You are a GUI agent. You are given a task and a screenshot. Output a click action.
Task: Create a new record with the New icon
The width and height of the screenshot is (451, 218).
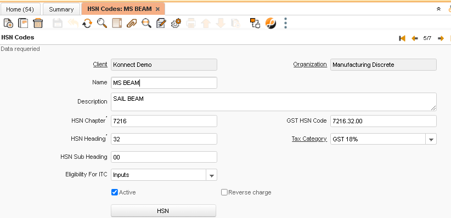[8, 23]
